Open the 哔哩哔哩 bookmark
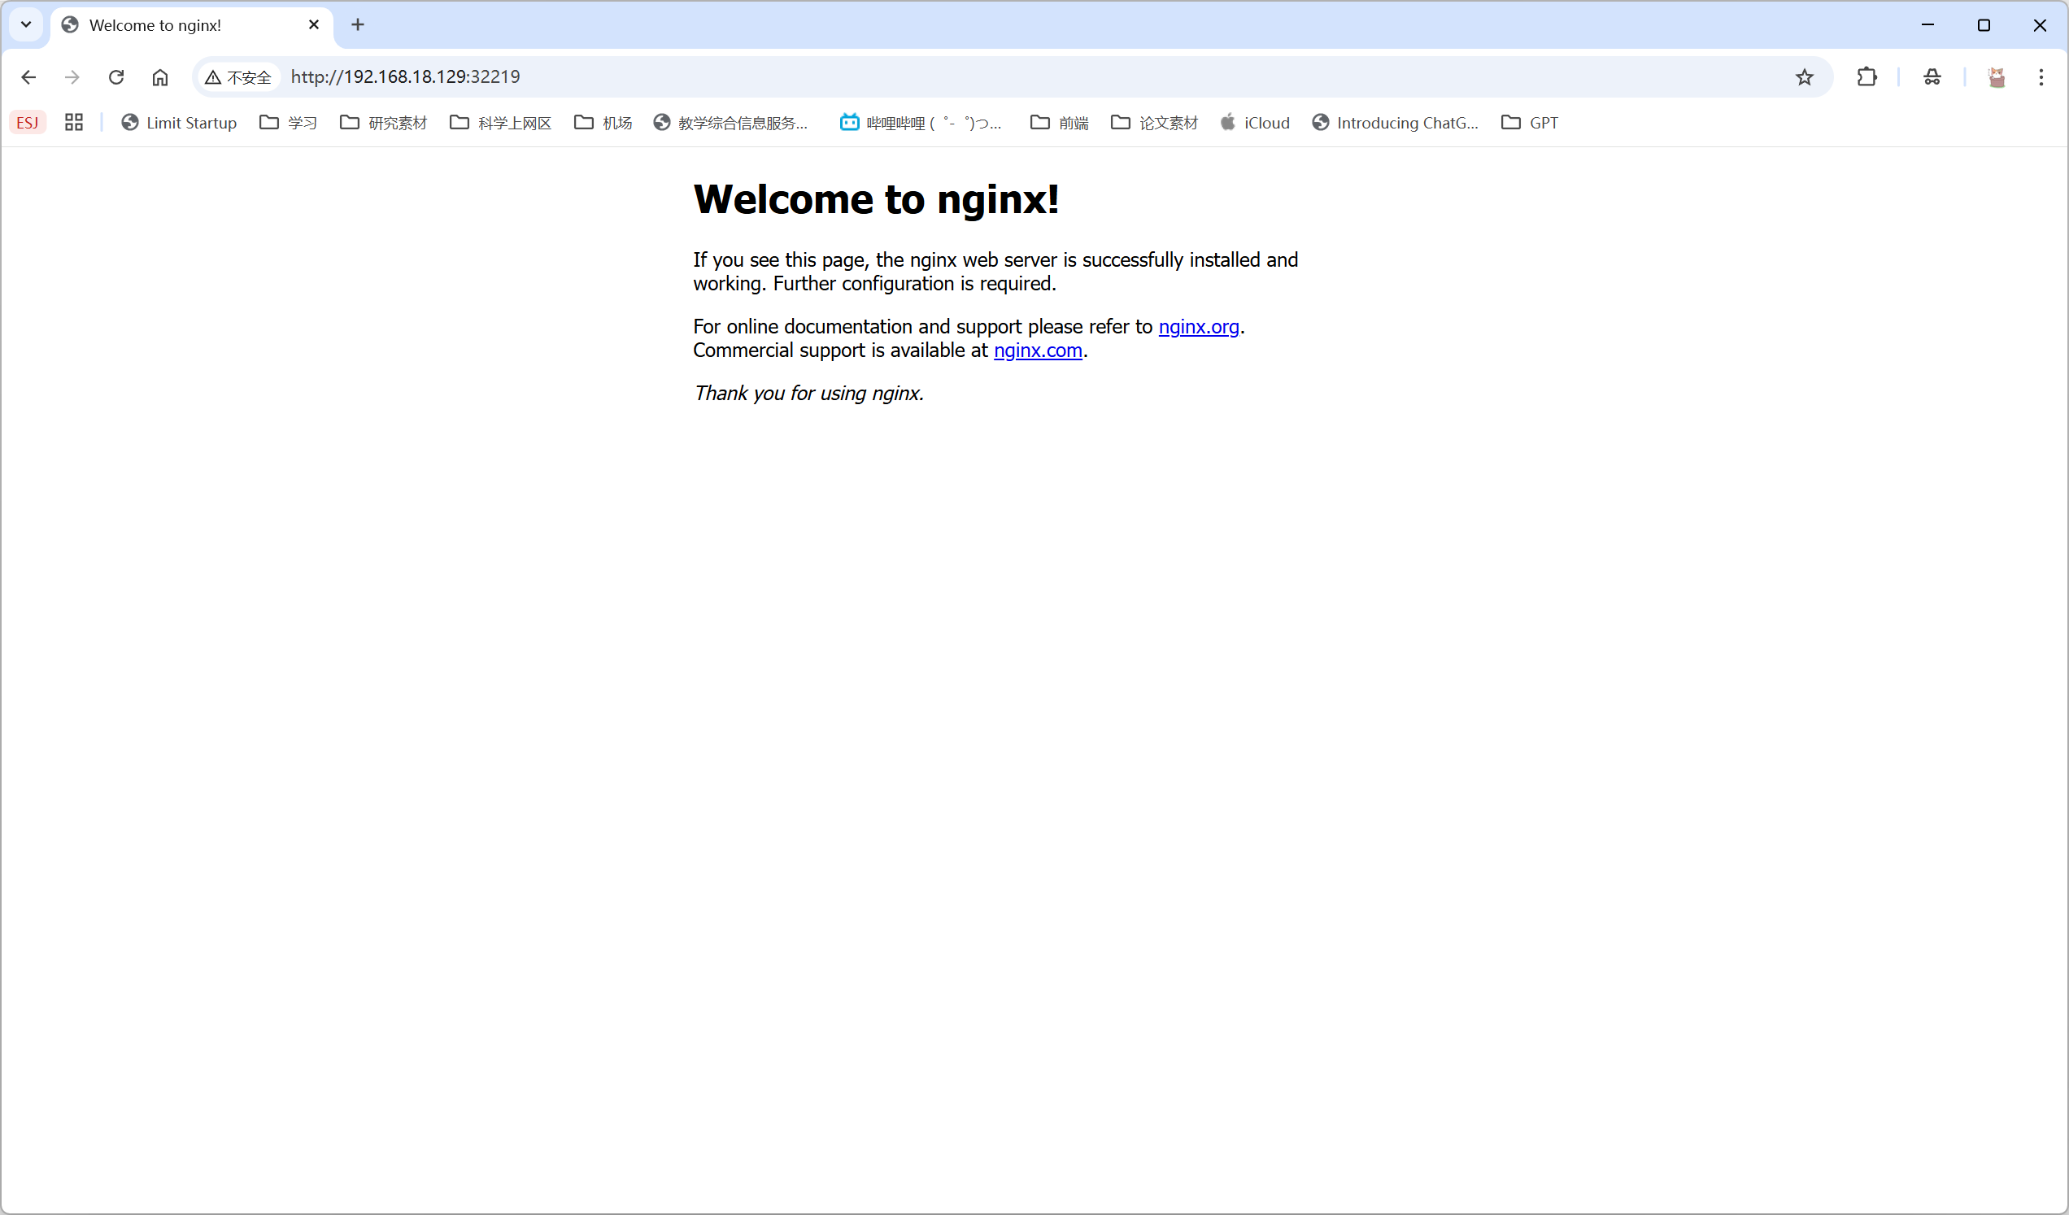Viewport: 2069px width, 1215px height. 921,122
